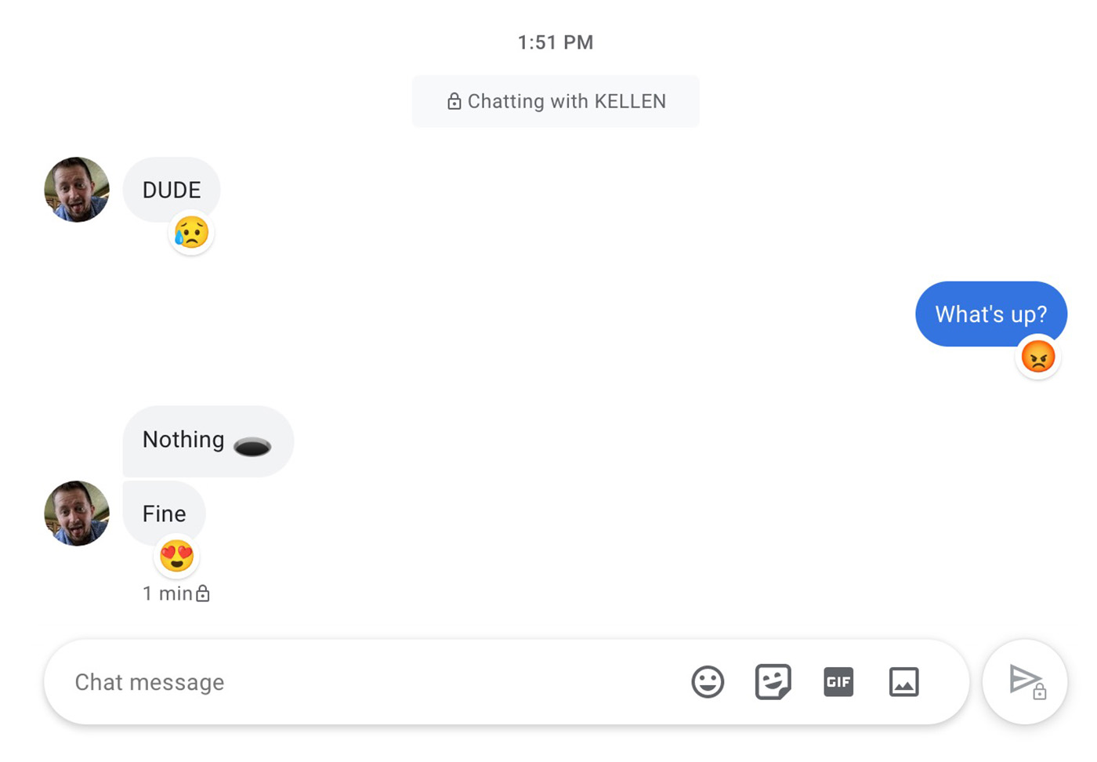This screenshot has width=1097, height=762.
Task: Click the crying reaction under DUDE
Action: point(191,233)
